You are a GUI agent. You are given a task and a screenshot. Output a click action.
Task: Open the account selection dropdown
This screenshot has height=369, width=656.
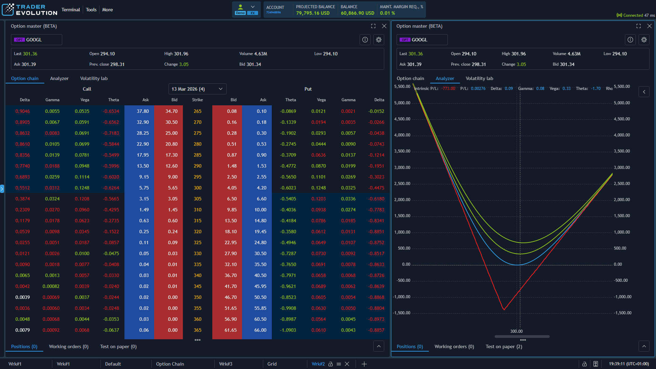click(x=253, y=6)
